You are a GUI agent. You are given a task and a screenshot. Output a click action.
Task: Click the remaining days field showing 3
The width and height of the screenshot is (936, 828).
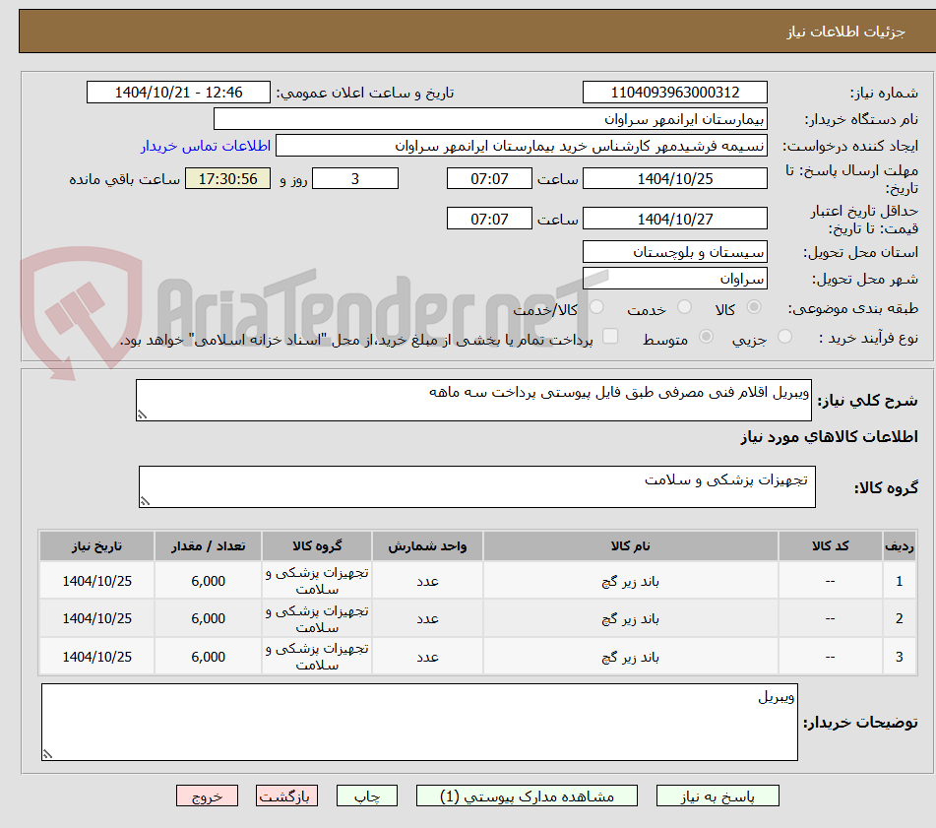pyautogui.click(x=355, y=178)
